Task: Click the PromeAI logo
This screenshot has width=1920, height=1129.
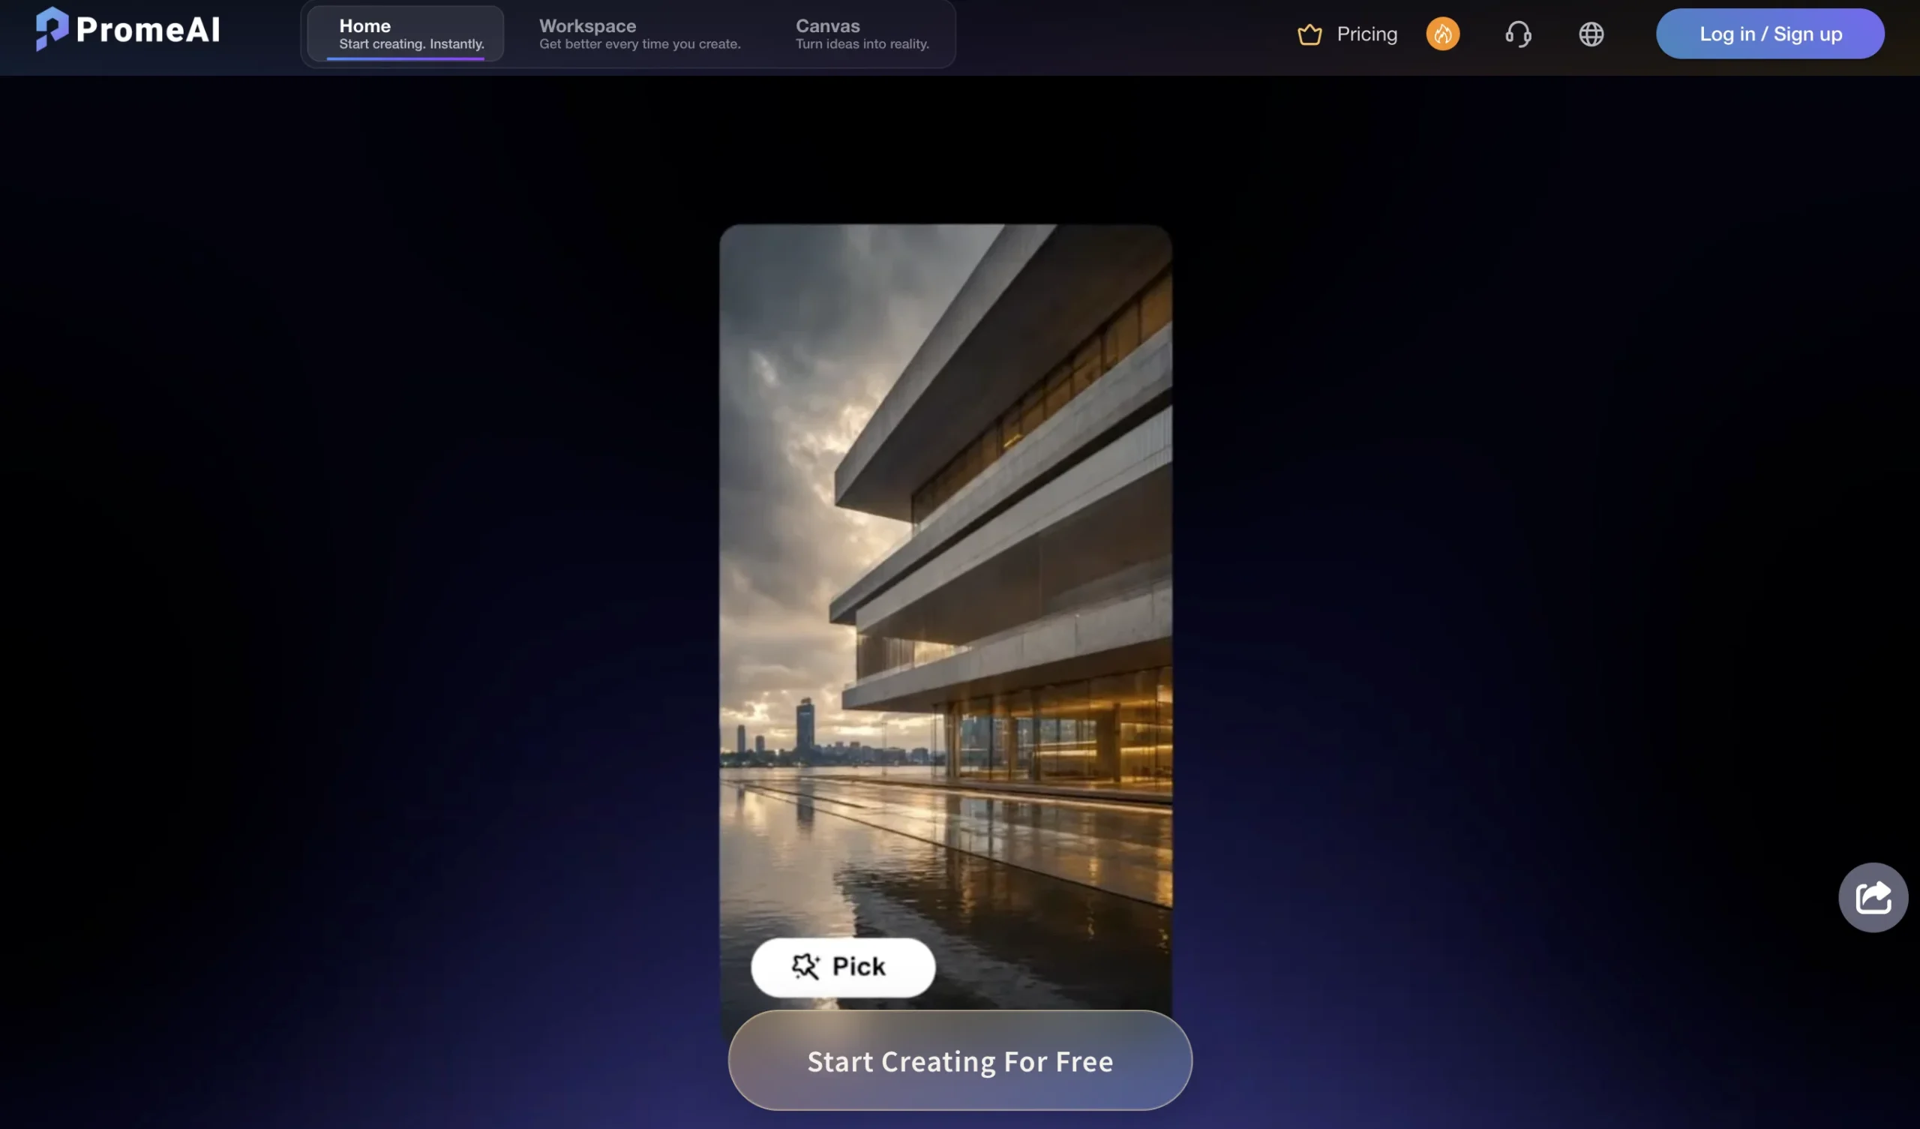Action: pos(128,30)
